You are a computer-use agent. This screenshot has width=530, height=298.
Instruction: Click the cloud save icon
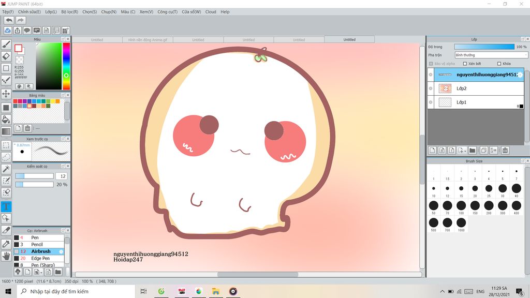[x=7, y=31]
